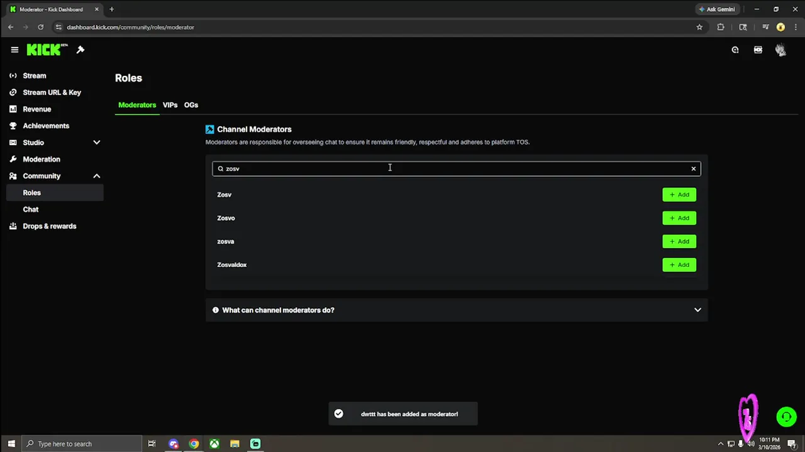Click the toast checkmark icon
This screenshot has height=452, width=805.
click(338, 414)
